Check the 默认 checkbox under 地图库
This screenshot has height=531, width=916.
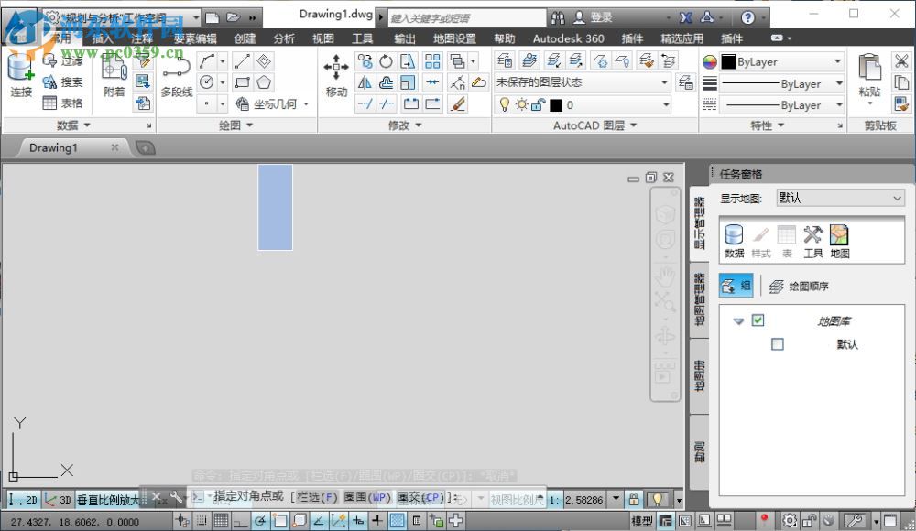pos(778,344)
